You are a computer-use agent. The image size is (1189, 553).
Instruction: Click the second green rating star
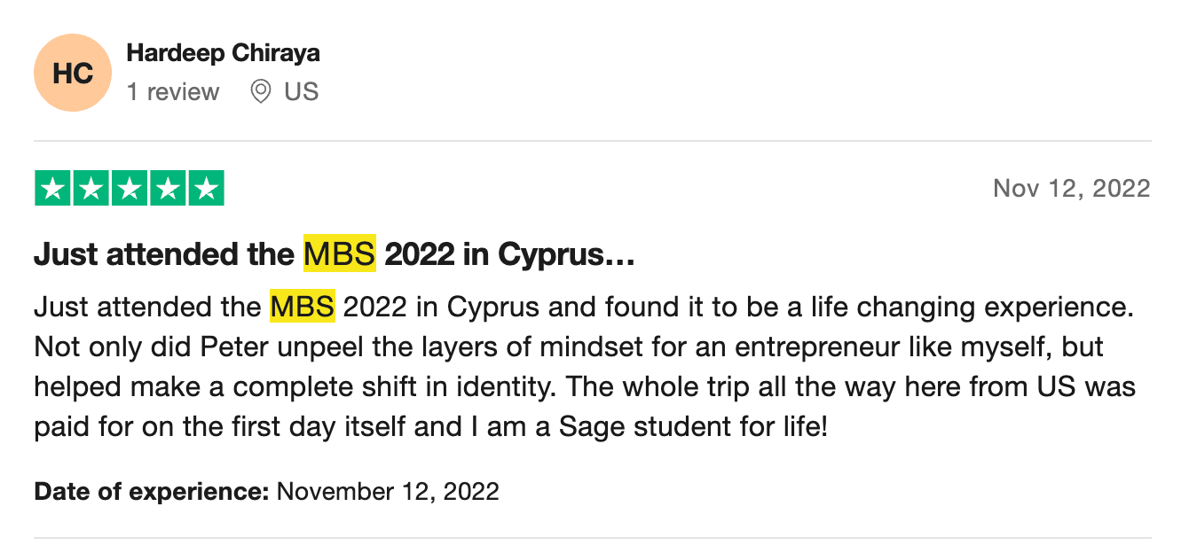[x=91, y=188]
